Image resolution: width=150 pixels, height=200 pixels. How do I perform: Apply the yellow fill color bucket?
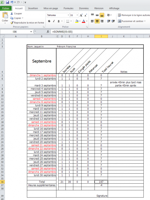(x=77, y=21)
